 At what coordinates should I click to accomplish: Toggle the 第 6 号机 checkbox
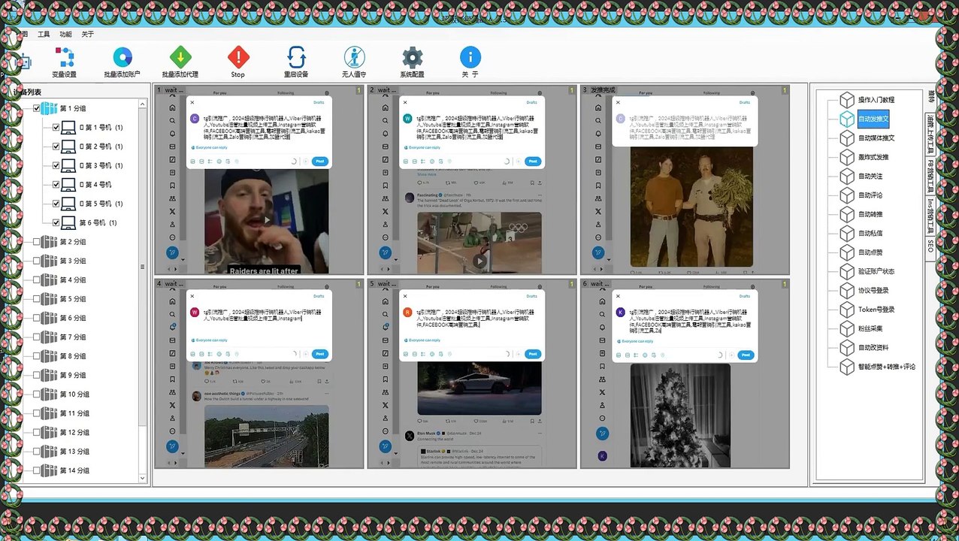(56, 222)
